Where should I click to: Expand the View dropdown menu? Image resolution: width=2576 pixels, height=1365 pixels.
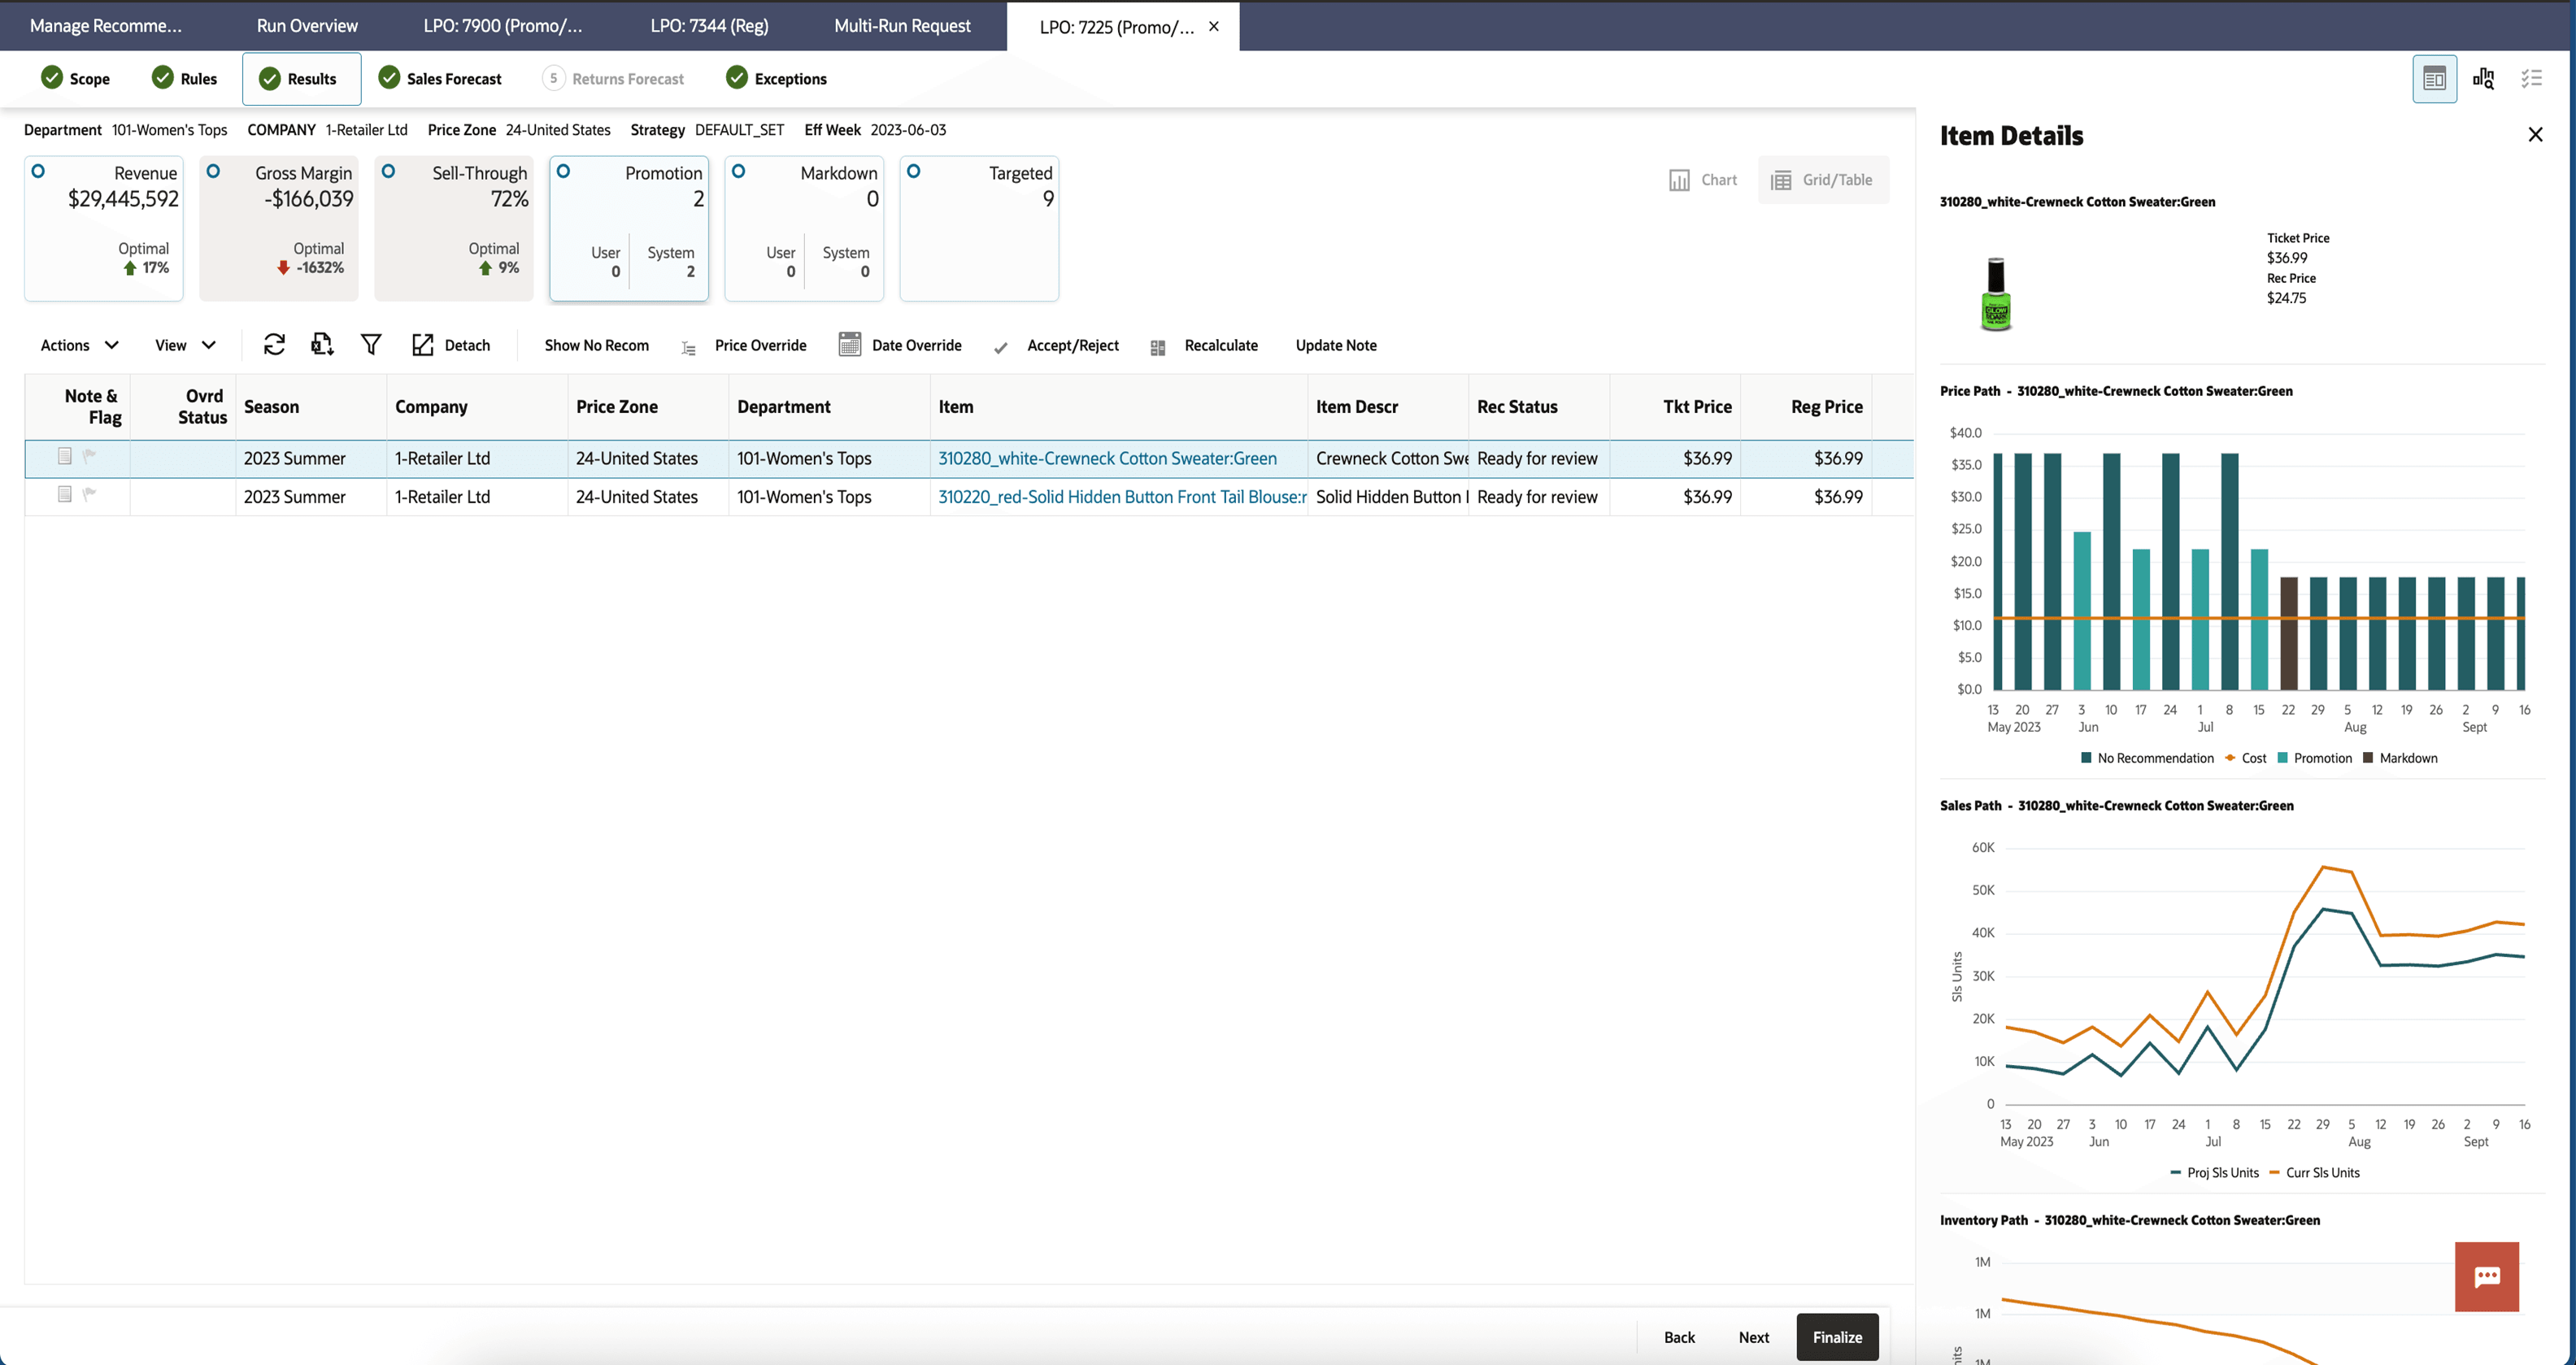coord(185,345)
